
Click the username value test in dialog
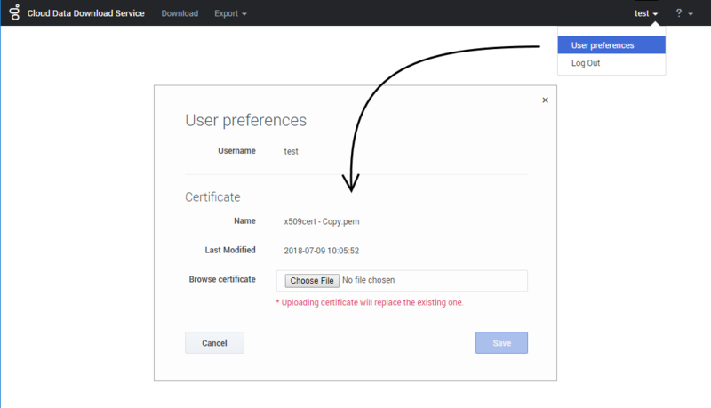(x=291, y=151)
